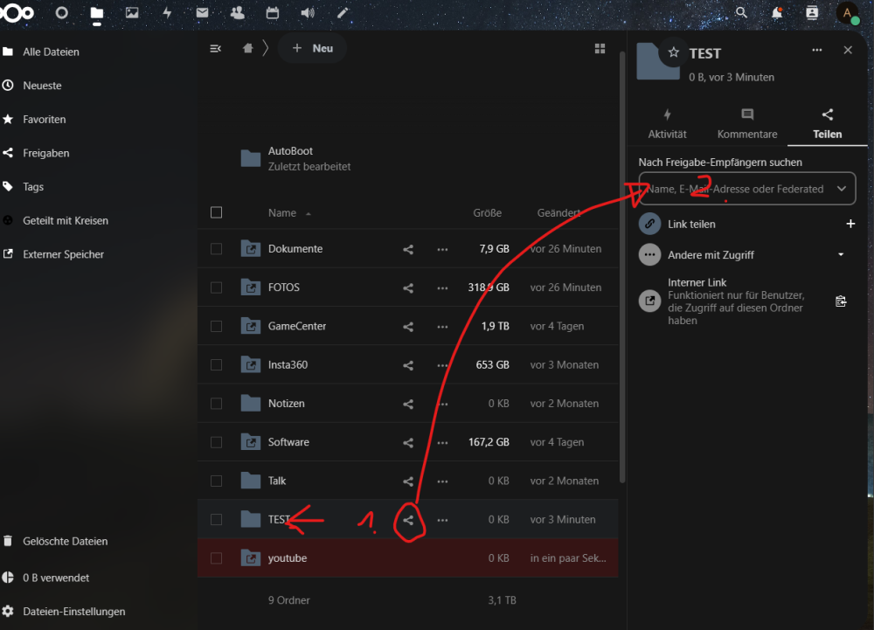874x630 pixels.
Task: Open Gelöschte Dateien
Action: click(66, 541)
